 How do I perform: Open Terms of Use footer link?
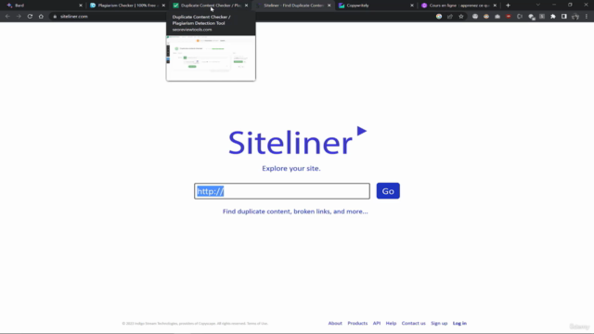pos(257,324)
